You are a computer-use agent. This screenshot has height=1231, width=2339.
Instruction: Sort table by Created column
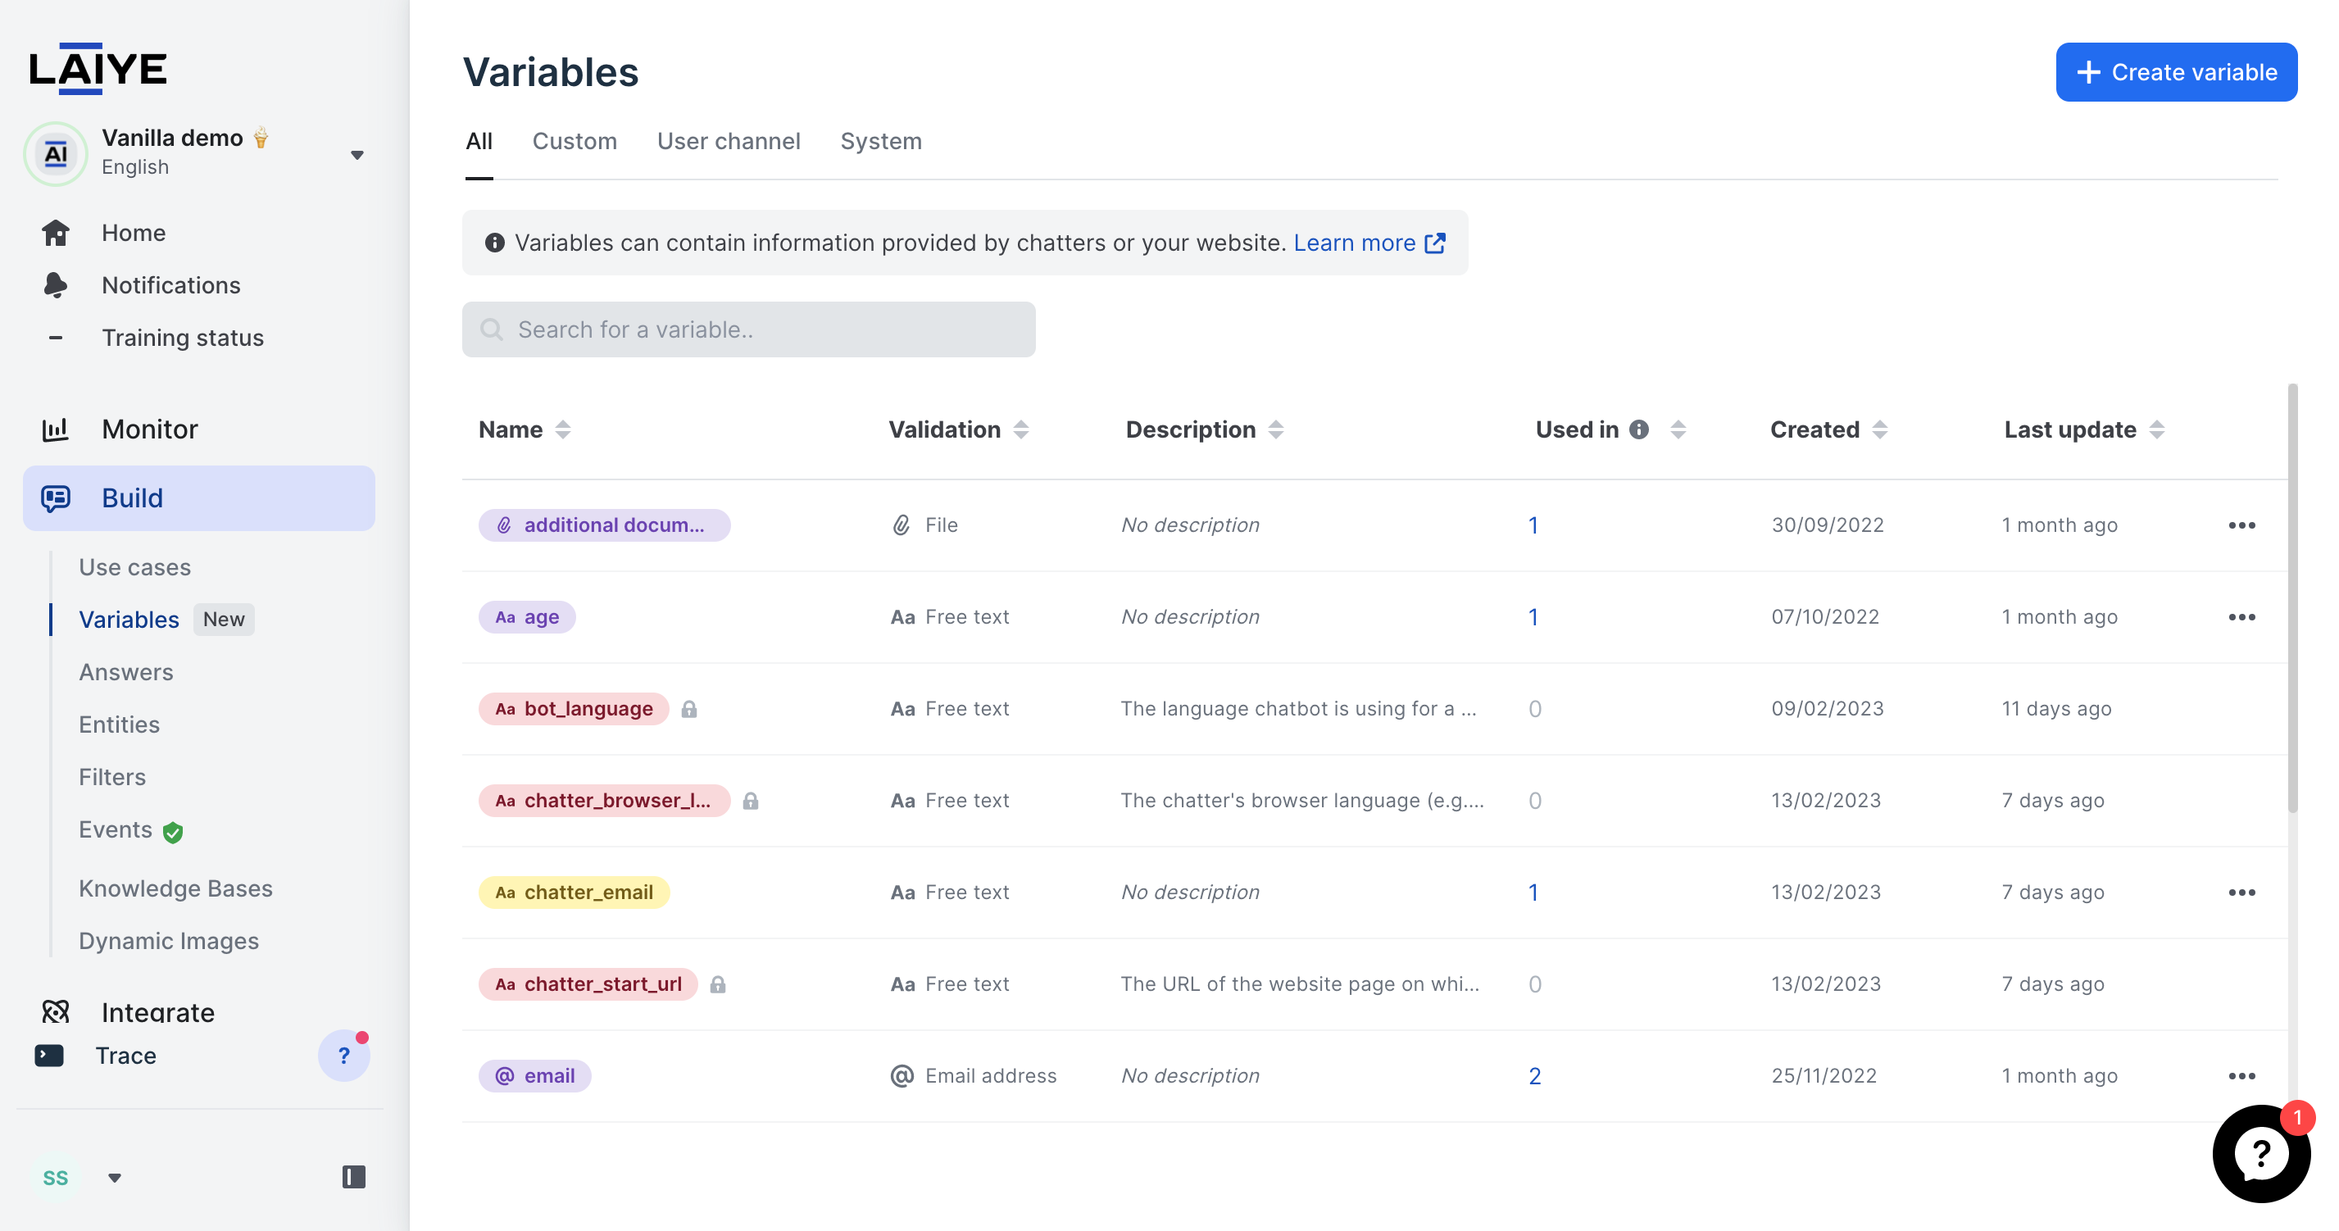click(1879, 429)
